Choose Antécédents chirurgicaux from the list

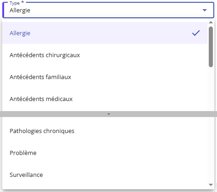tap(105, 55)
